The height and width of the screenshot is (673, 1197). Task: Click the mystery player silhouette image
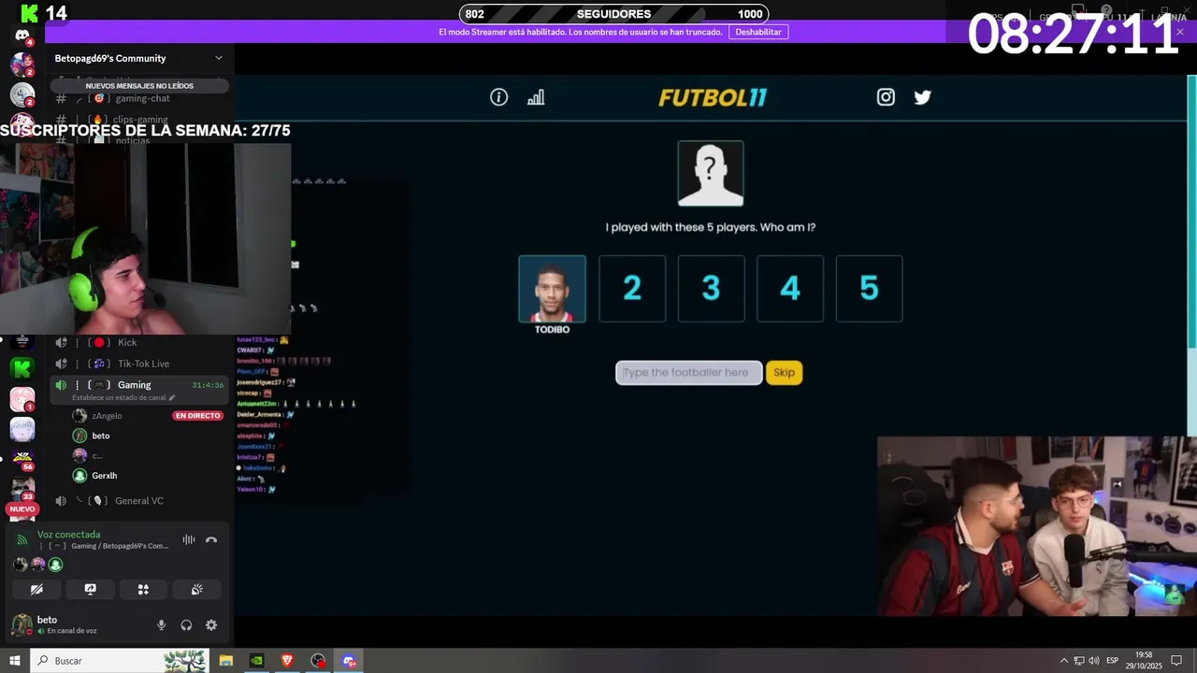coord(711,173)
